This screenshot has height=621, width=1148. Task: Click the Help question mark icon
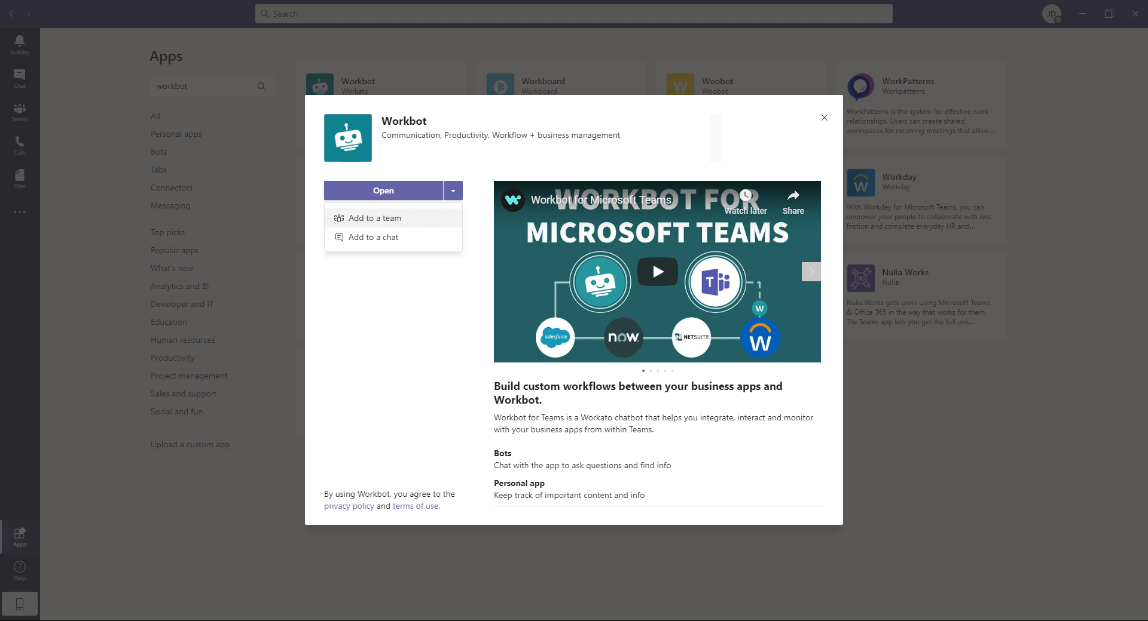click(20, 570)
